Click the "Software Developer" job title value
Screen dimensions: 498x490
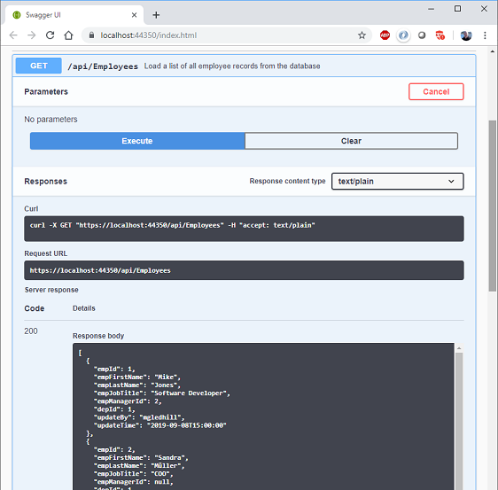click(191, 393)
